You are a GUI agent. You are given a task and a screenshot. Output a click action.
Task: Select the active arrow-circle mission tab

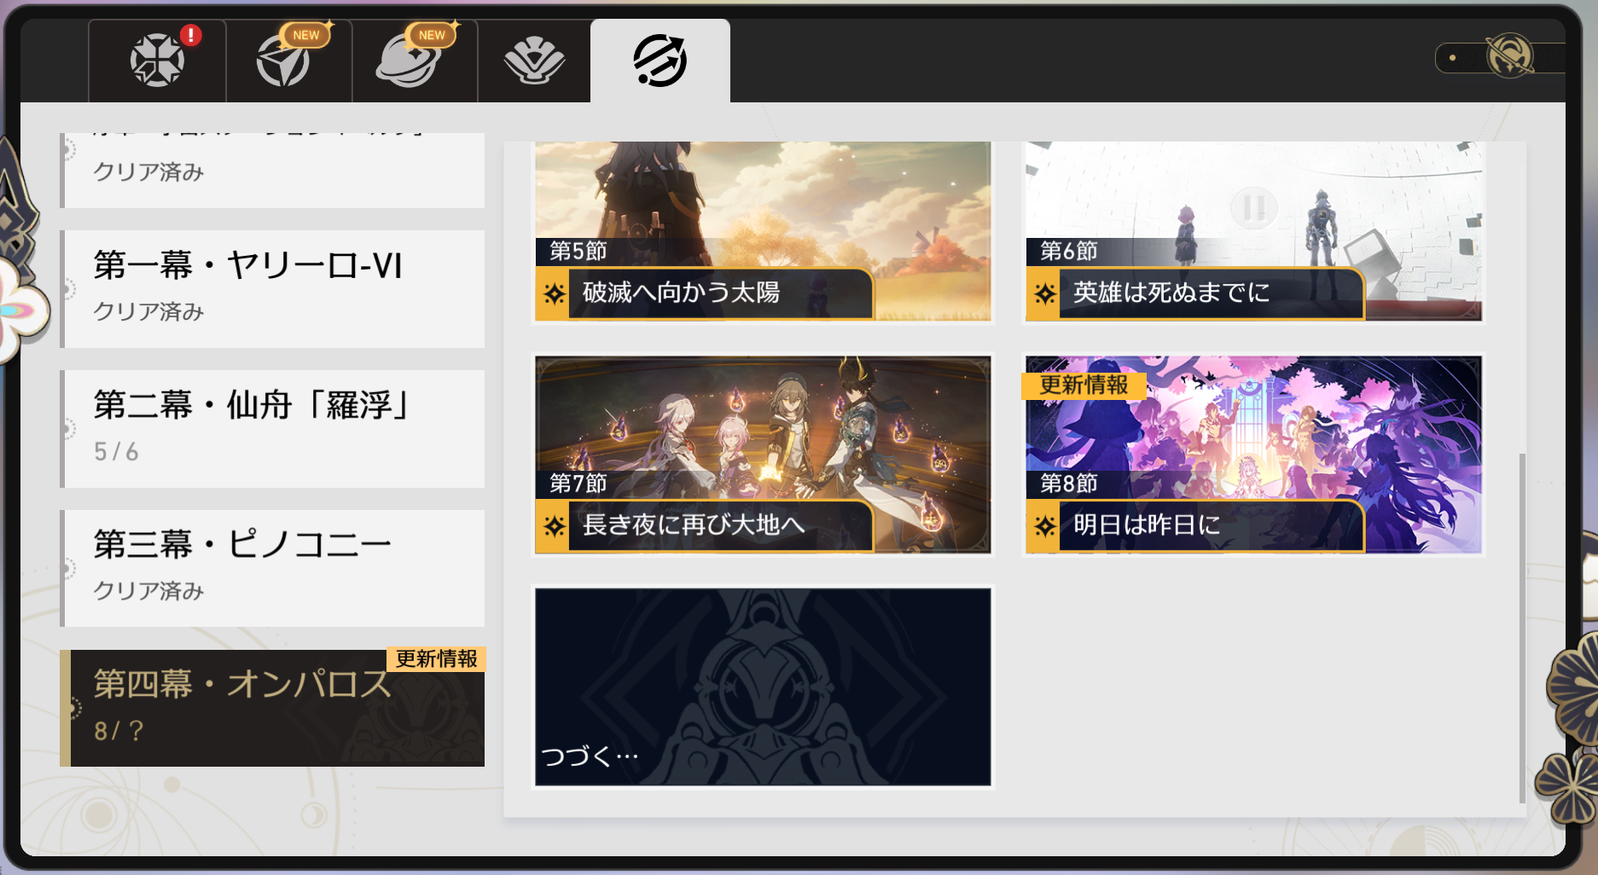[660, 61]
